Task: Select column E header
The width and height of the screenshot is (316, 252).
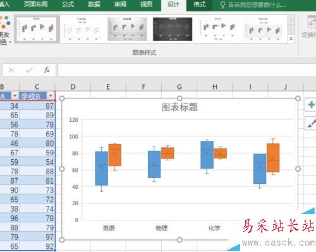Action: [108, 87]
